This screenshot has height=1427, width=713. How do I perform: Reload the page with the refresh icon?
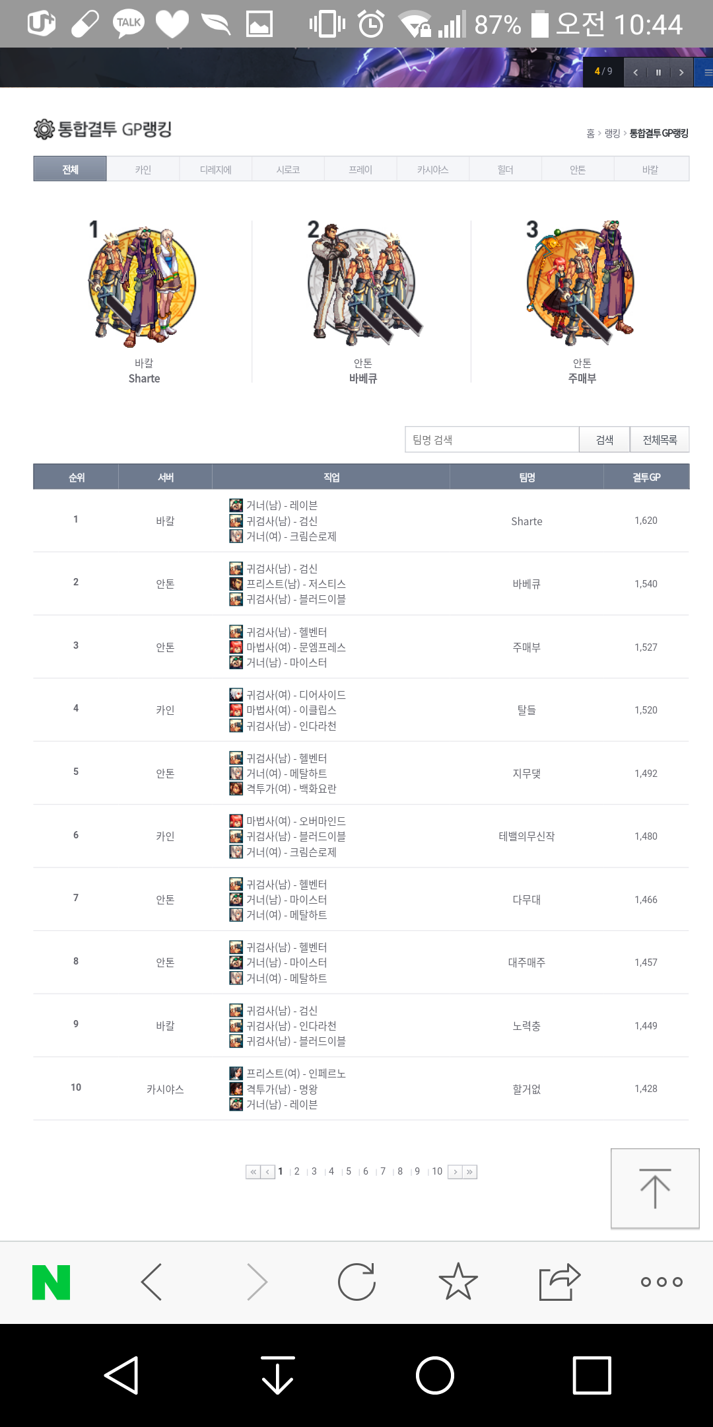356,1282
